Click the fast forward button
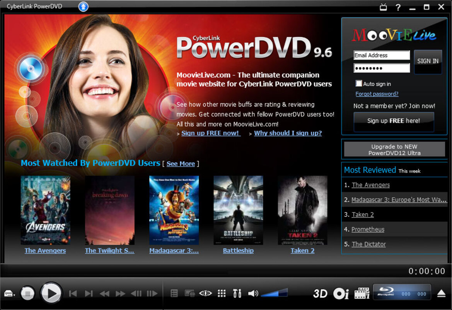This screenshot has height=310, width=452. tap(120, 294)
